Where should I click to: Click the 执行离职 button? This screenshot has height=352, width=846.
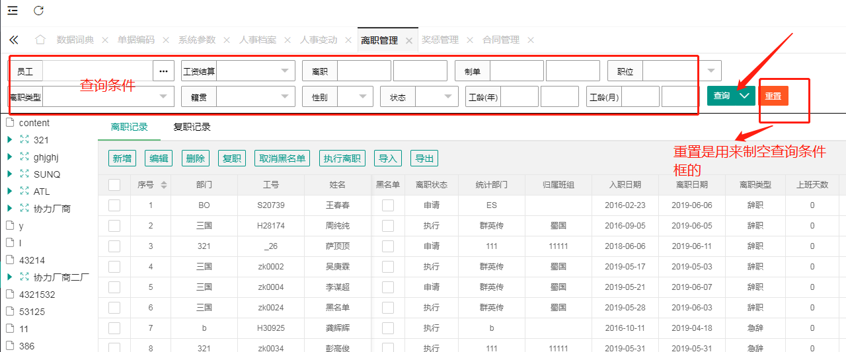coord(342,158)
